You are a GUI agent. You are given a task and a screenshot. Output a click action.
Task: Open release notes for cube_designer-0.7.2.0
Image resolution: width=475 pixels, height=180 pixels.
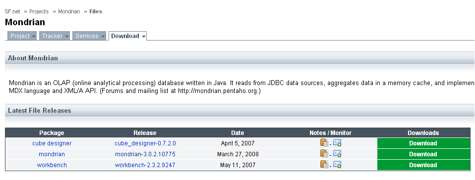324,142
